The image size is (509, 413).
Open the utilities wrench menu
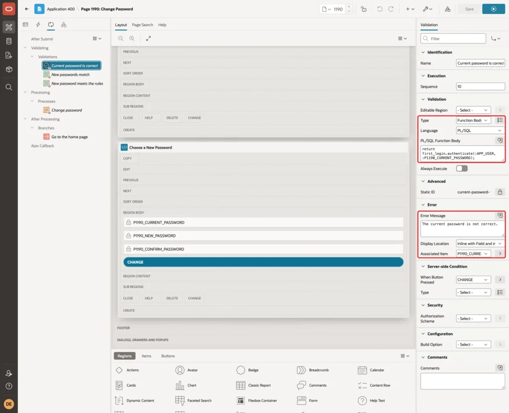pos(427,9)
